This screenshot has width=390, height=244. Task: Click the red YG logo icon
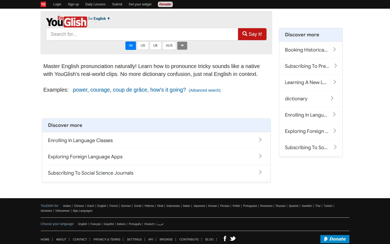(x=43, y=4)
